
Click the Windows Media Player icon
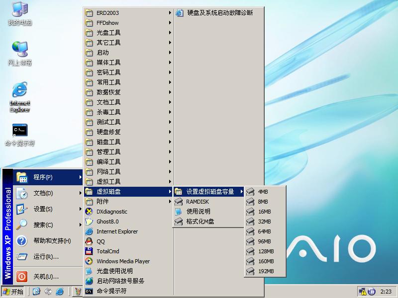89,261
